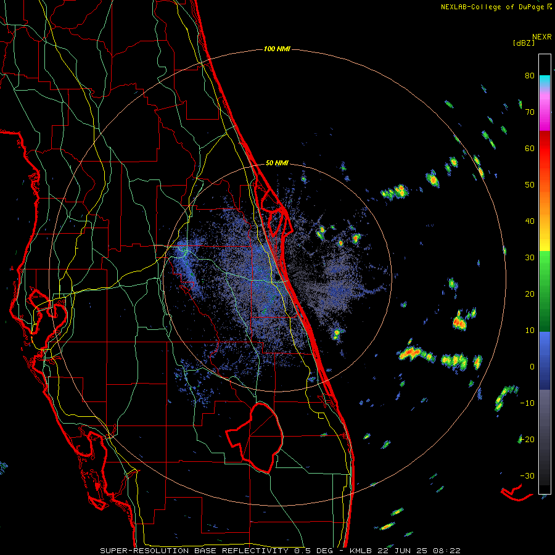This screenshot has height=555, width=555.
Task: Click the 100 NMI range ring label
Action: tap(277, 49)
